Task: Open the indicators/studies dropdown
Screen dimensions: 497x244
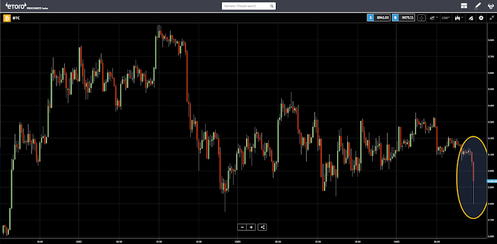Action: click(x=433, y=18)
